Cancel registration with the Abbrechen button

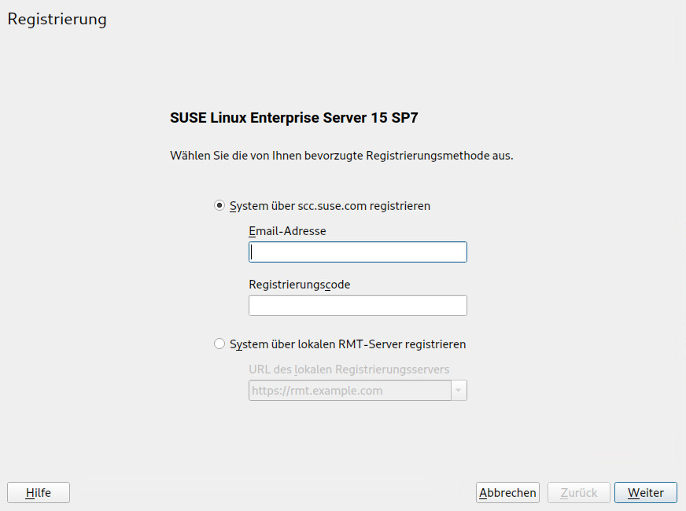[x=507, y=493]
